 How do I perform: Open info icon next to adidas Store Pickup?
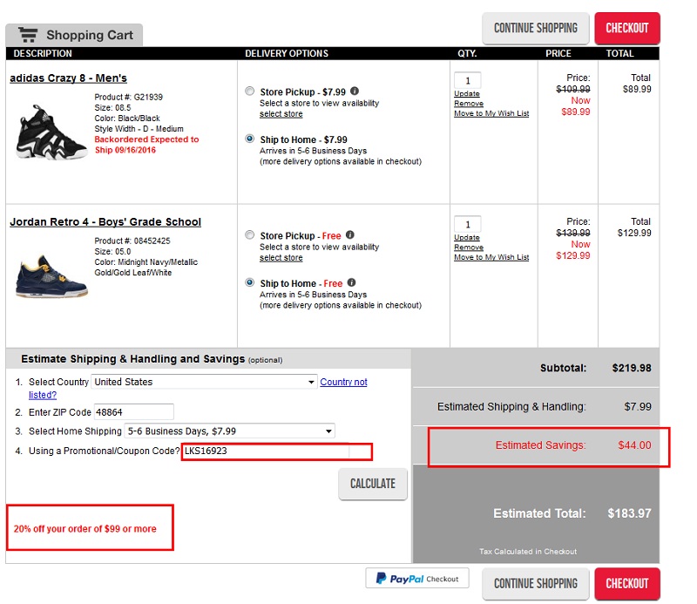pyautogui.click(x=355, y=91)
